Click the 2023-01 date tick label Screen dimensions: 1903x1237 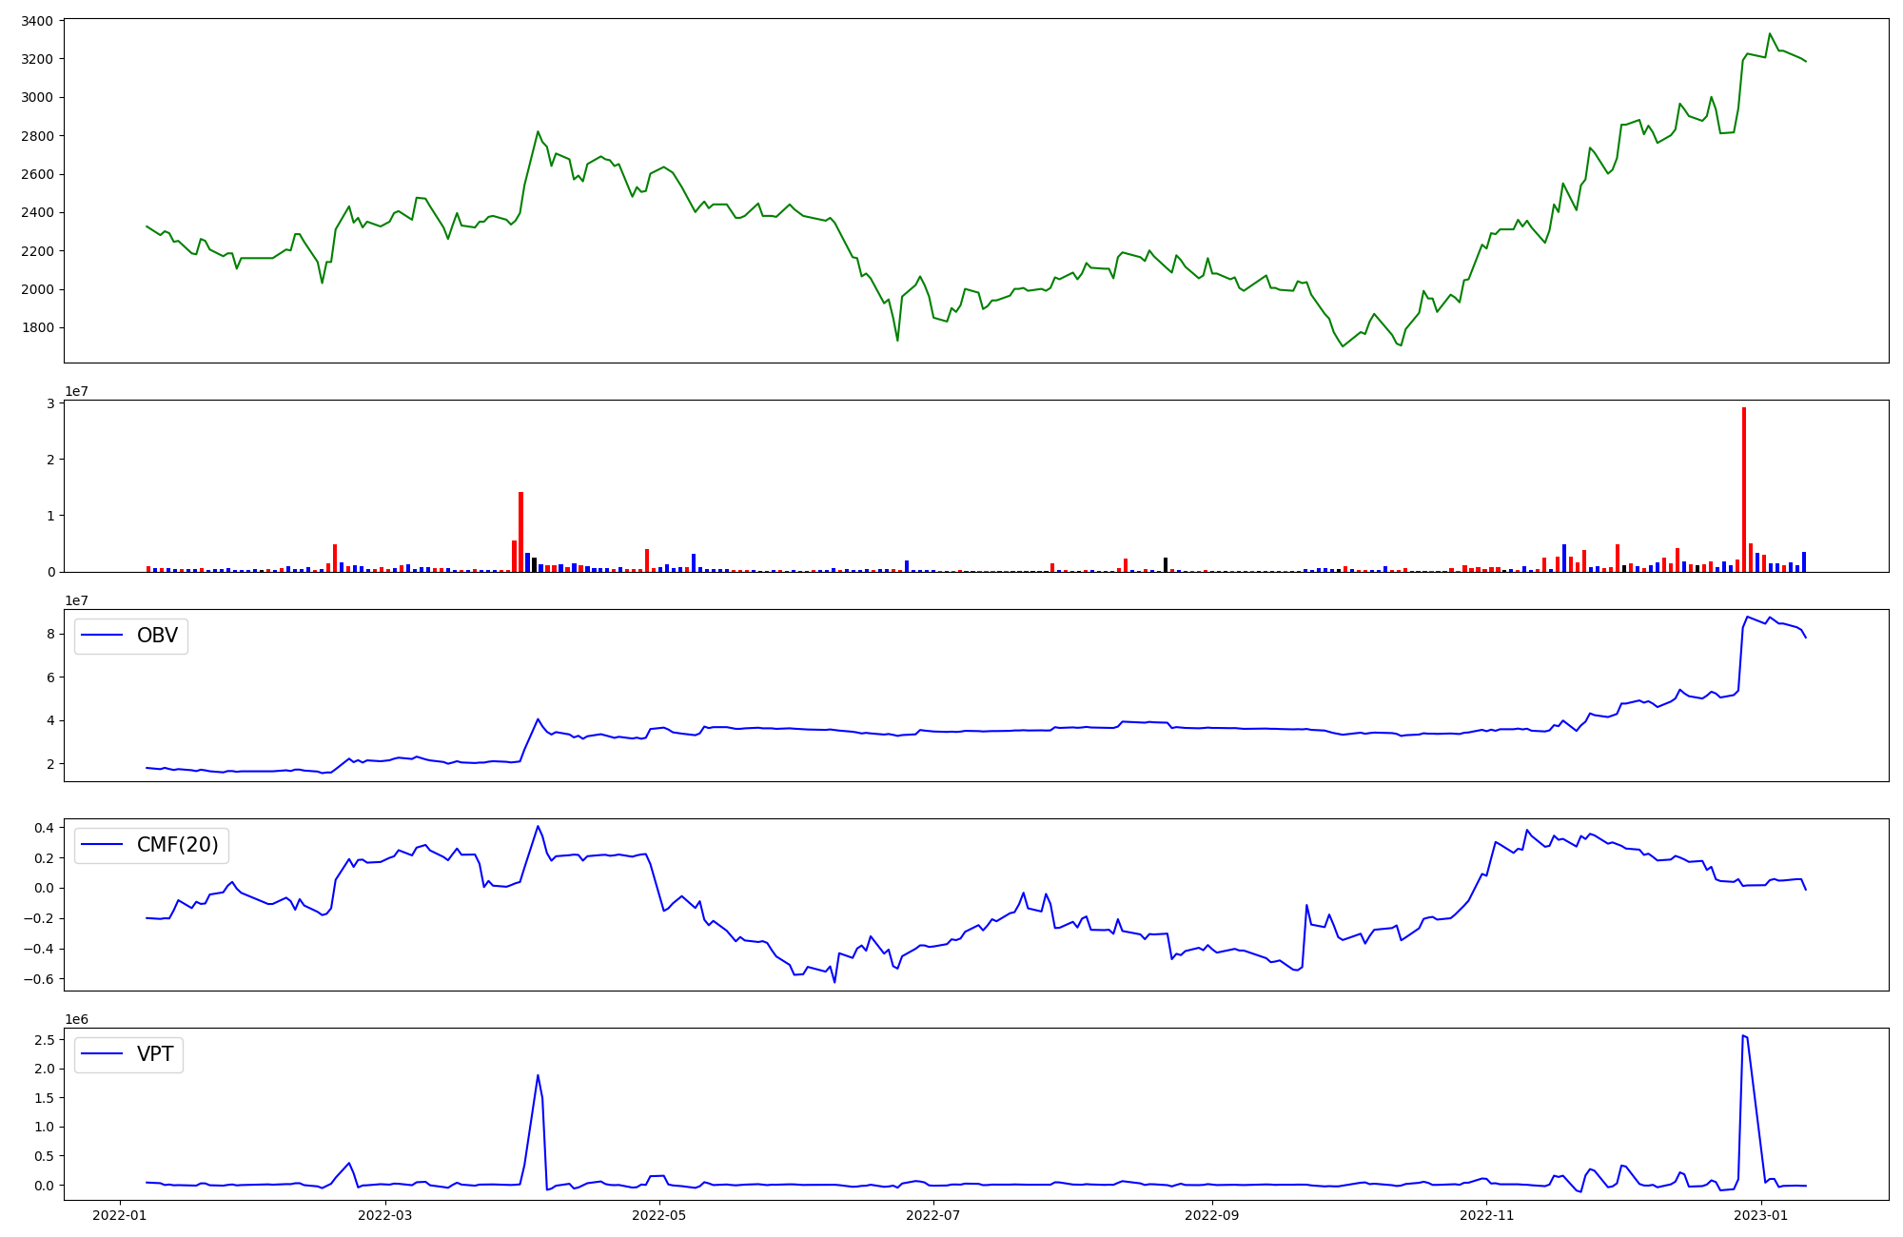point(1761,1215)
